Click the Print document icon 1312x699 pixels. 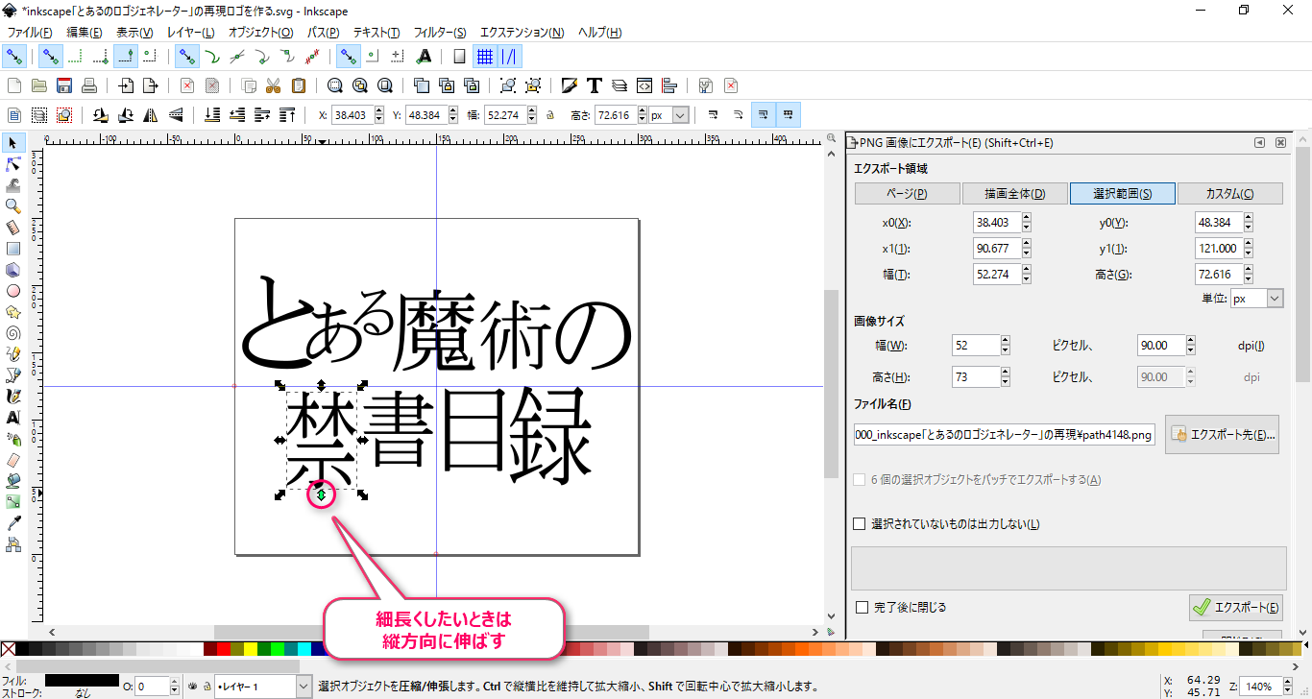click(x=89, y=85)
